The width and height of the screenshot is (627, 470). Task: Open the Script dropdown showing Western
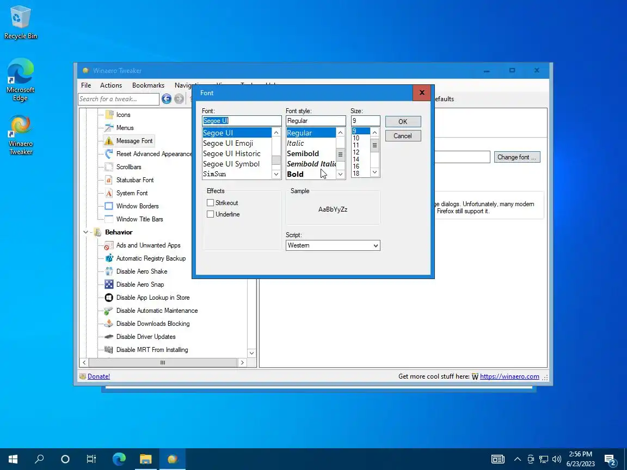click(333, 245)
